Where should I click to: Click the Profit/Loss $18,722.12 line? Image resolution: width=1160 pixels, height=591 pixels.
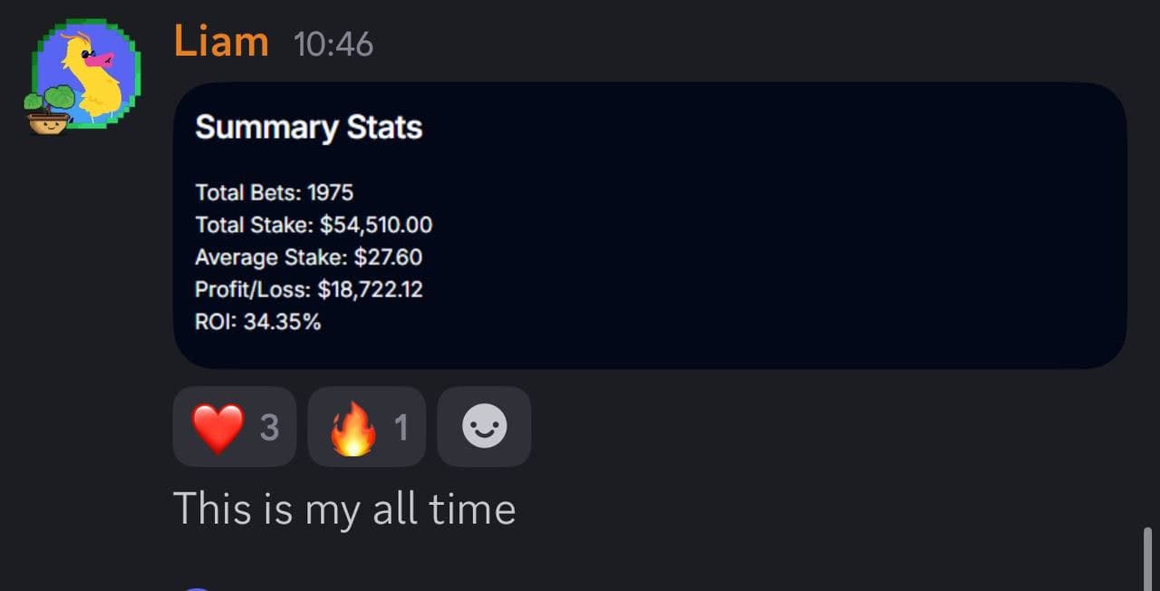click(x=308, y=289)
